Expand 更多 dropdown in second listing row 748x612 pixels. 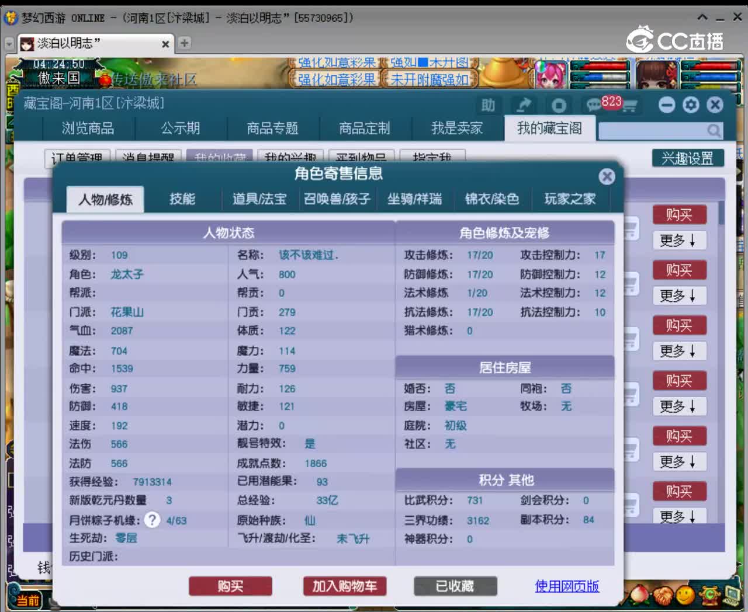click(x=679, y=296)
